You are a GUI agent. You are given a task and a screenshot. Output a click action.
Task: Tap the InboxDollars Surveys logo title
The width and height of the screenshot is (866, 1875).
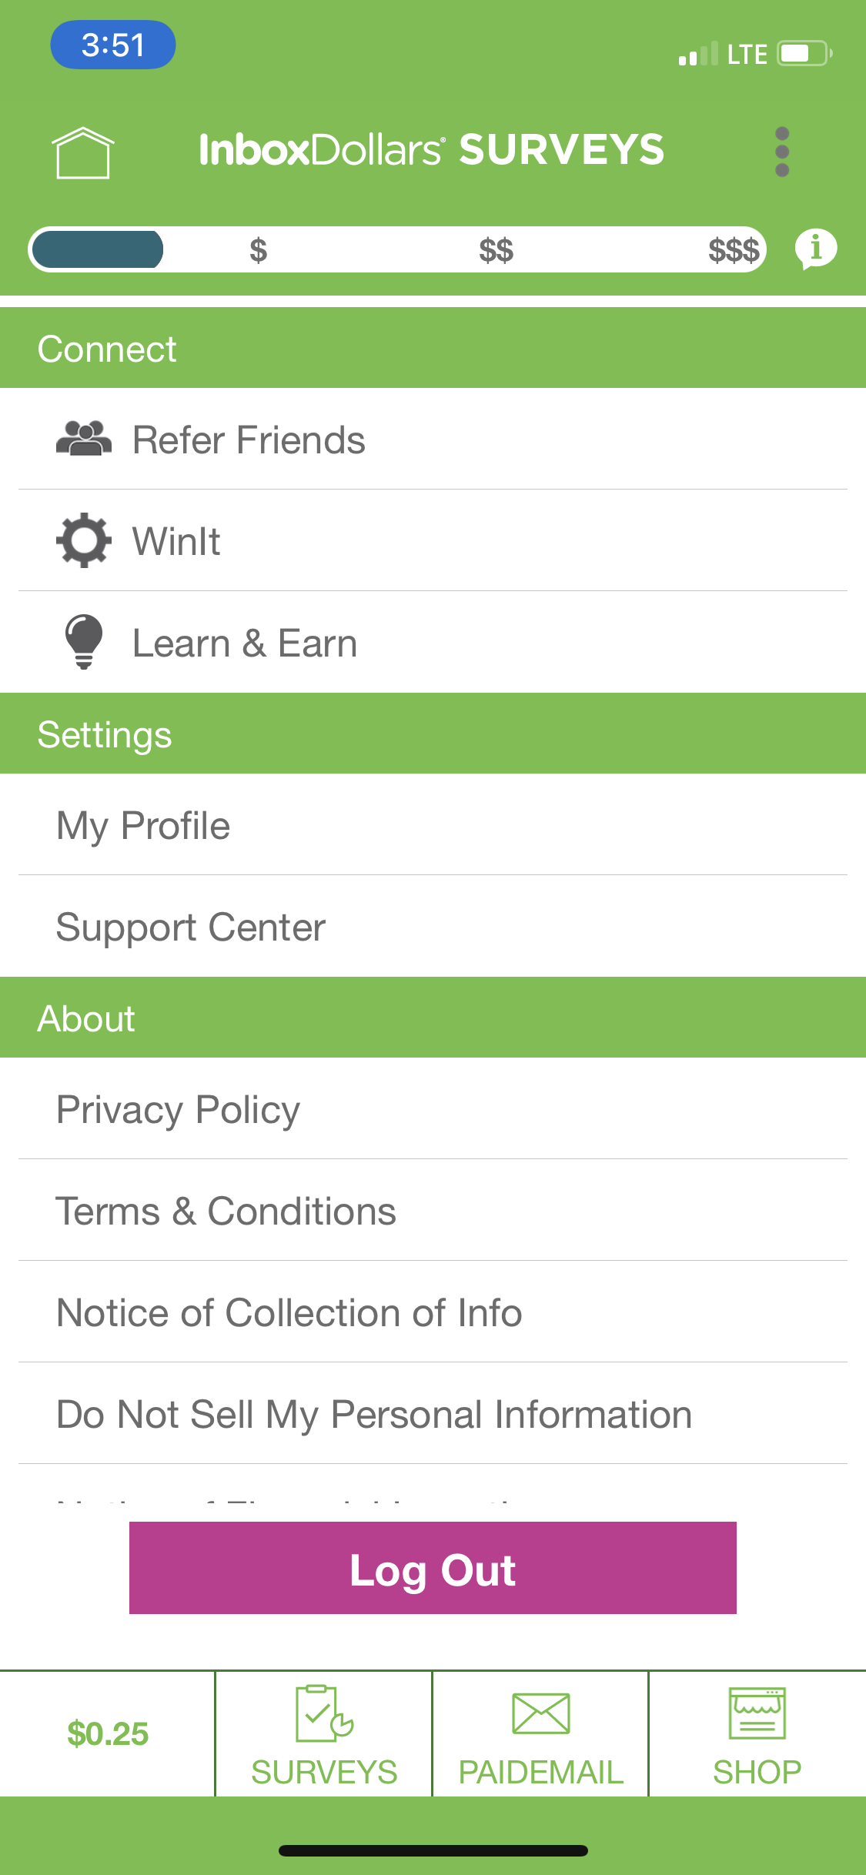[431, 149]
